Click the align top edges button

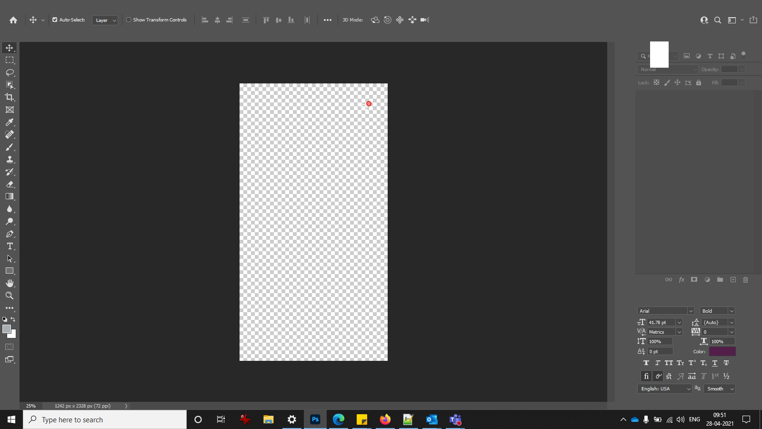[x=266, y=20]
